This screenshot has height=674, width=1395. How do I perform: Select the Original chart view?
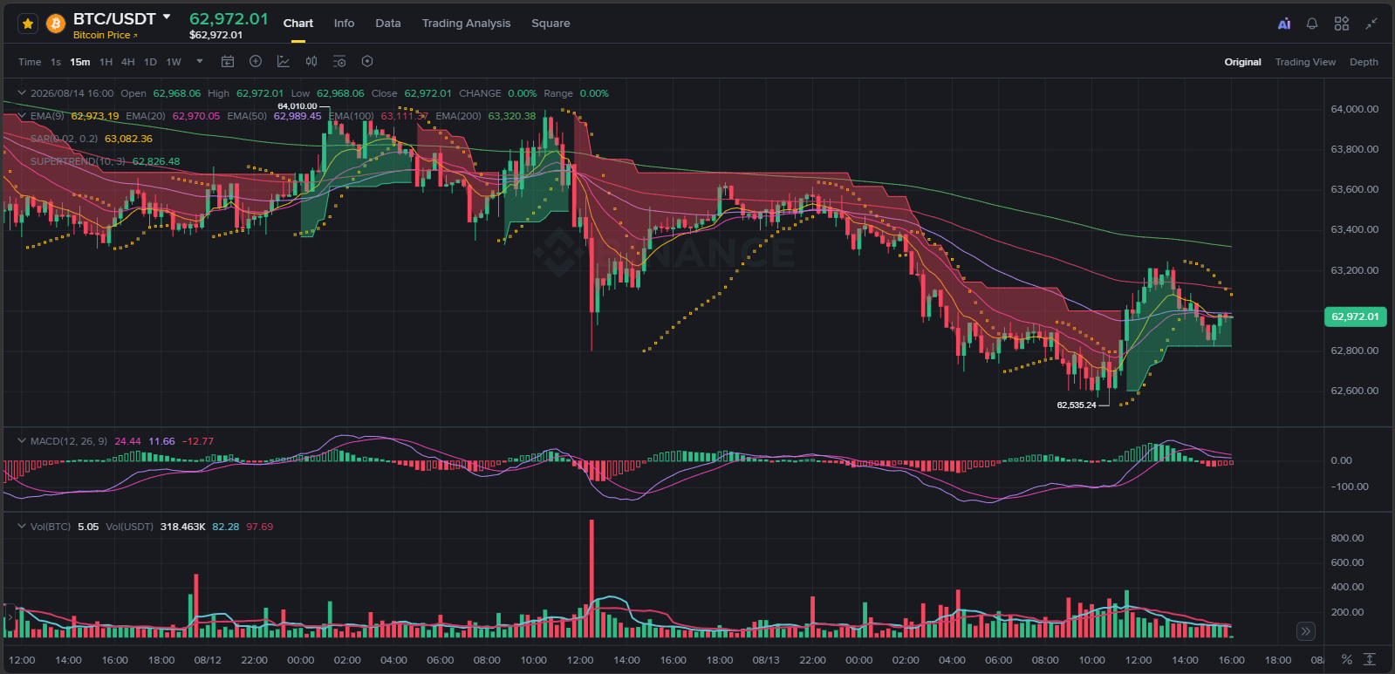coord(1242,62)
